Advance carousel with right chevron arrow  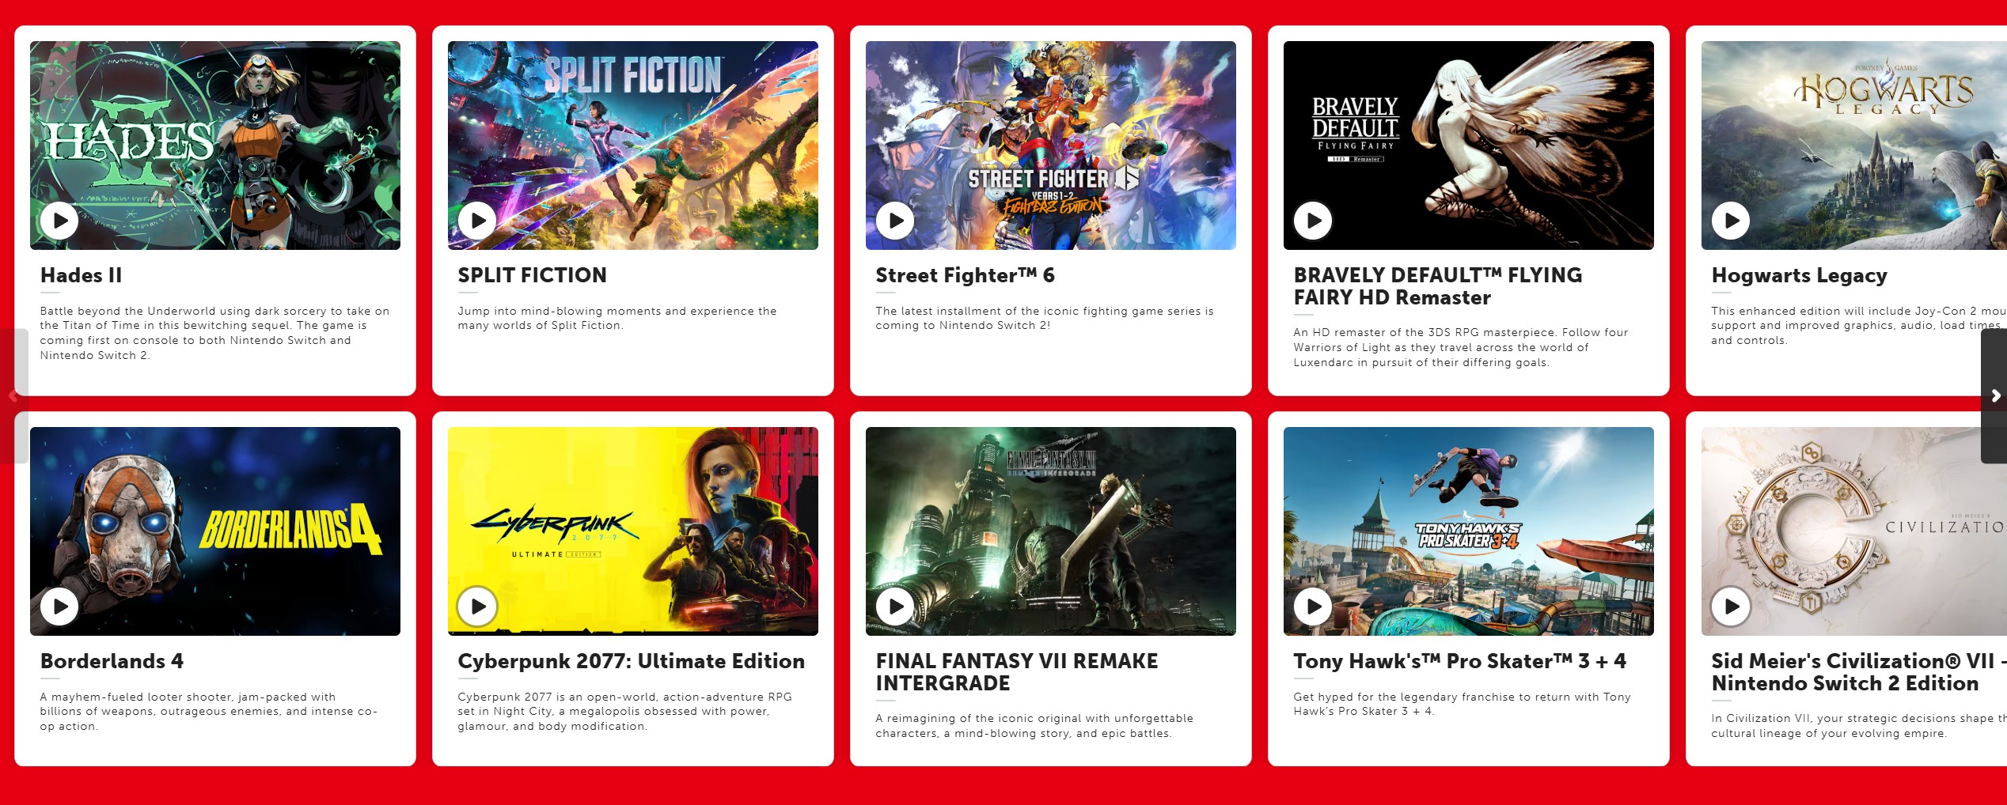(x=1994, y=395)
